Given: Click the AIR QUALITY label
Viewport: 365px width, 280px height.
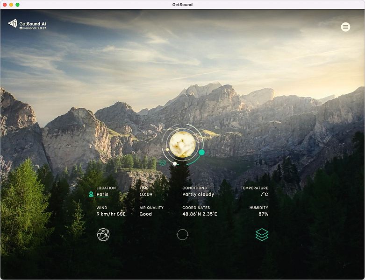Looking at the screenshot, I should pyautogui.click(x=151, y=208).
